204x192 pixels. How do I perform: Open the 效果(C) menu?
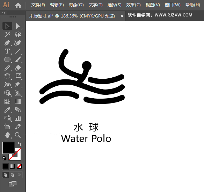[133, 5]
